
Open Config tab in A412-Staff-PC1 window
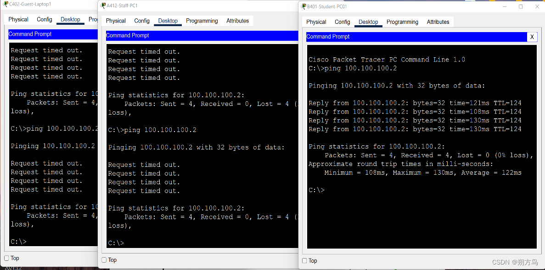click(142, 21)
